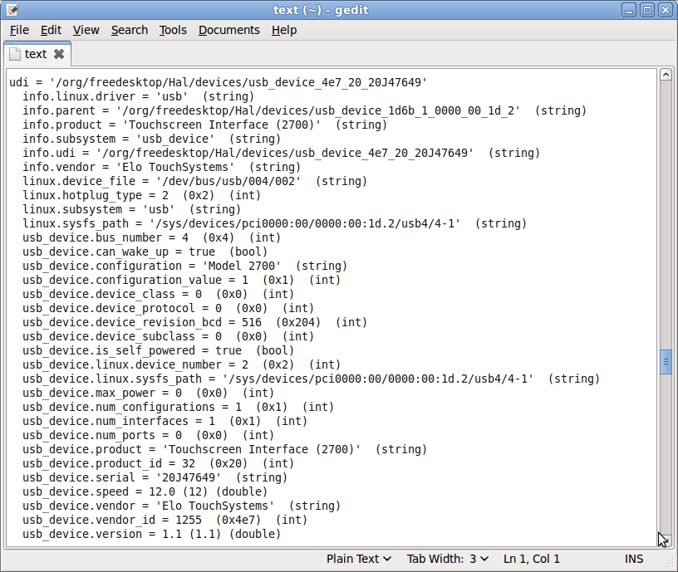This screenshot has height=572, width=678.
Task: Click the usb_device.device_class line
Action: click(158, 294)
